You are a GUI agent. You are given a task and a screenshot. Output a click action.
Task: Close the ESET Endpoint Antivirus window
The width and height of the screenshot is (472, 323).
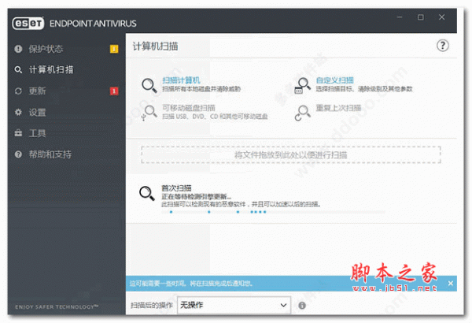pyautogui.click(x=441, y=17)
